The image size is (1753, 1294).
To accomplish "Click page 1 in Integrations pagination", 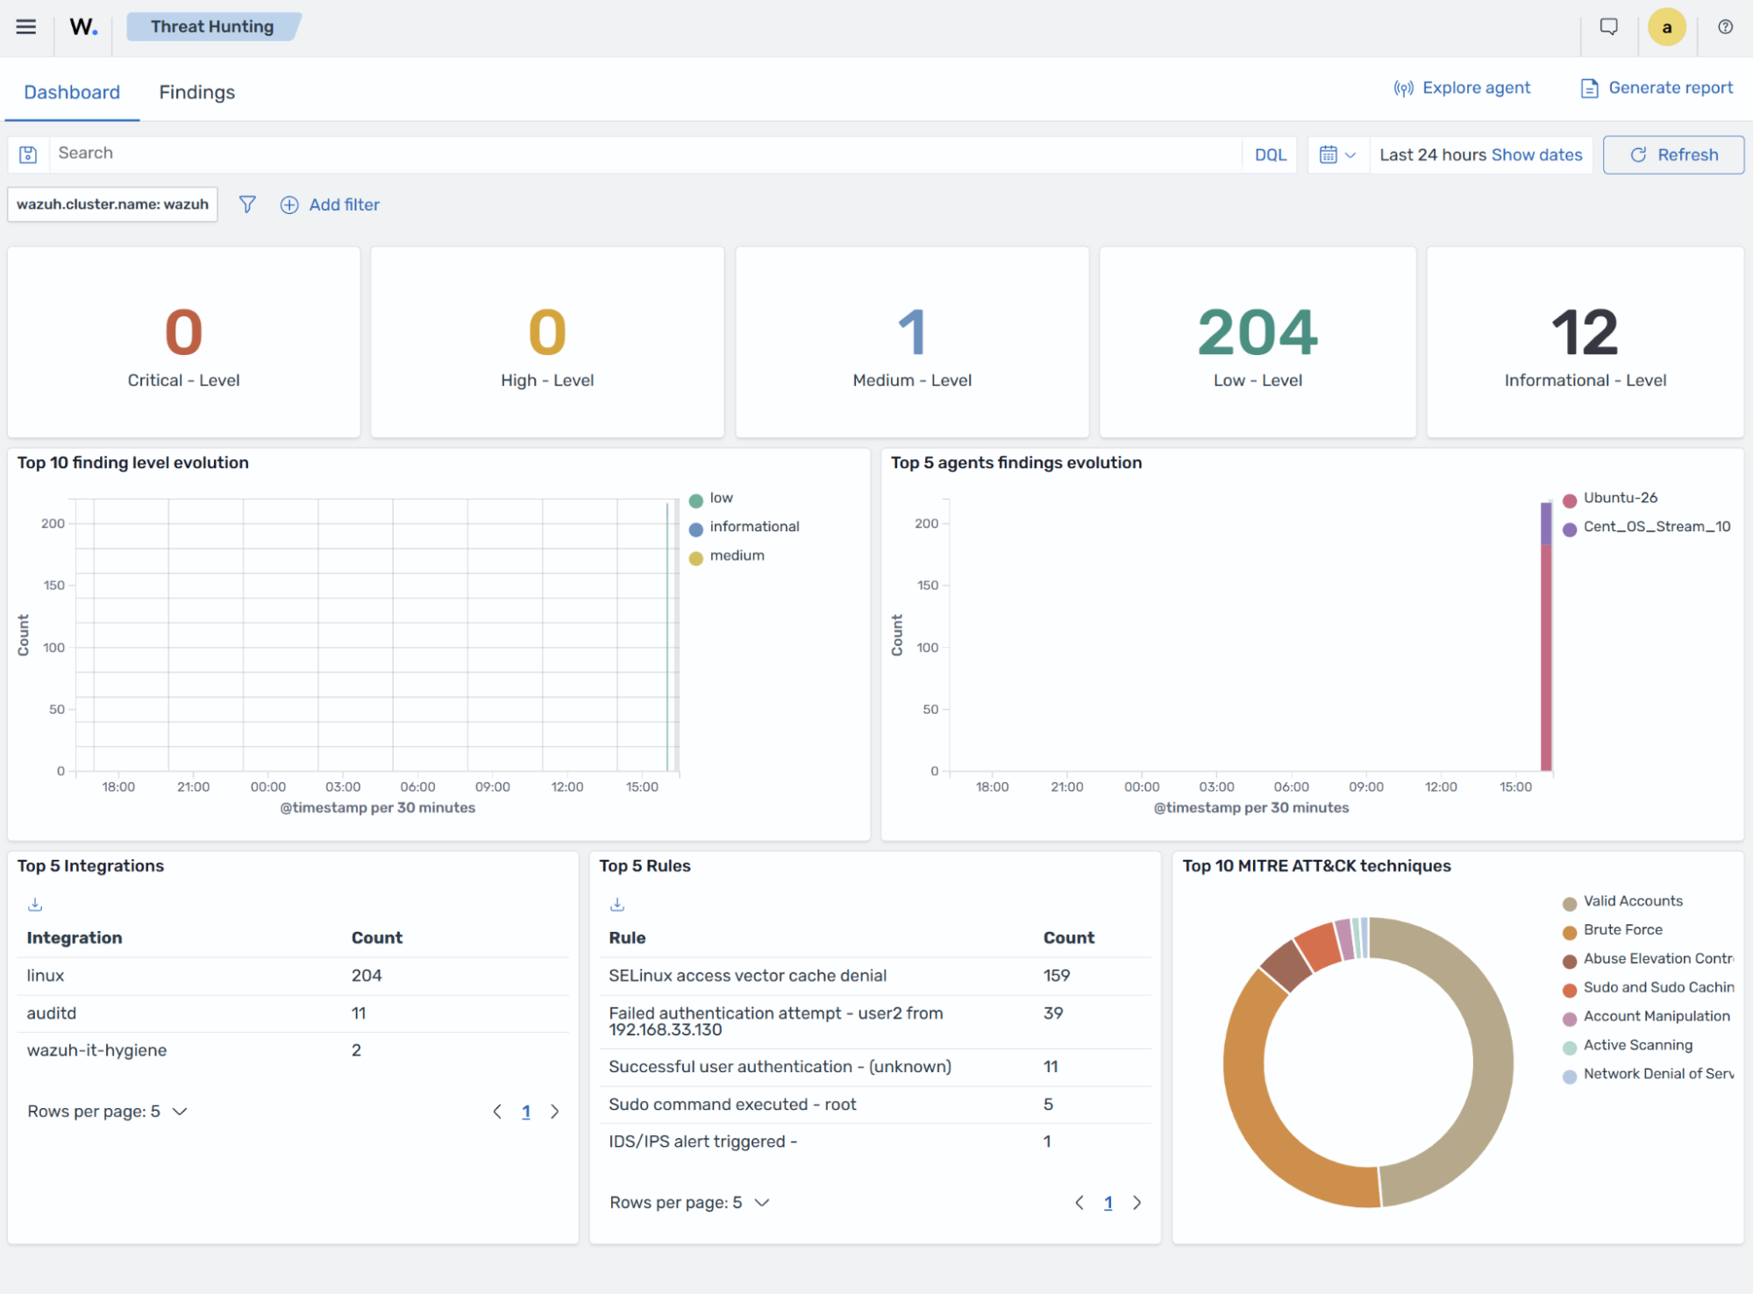I will (x=526, y=1112).
